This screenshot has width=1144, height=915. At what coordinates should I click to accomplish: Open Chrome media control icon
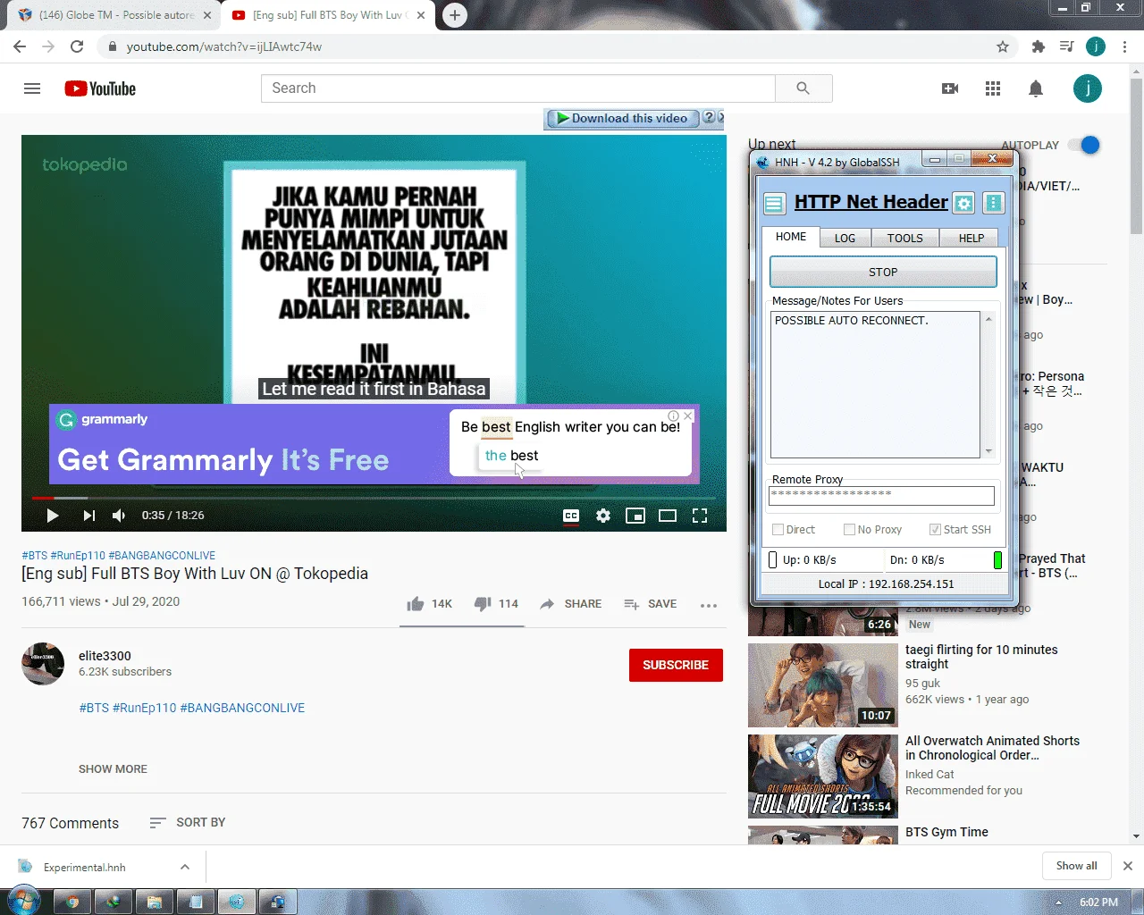point(1066,46)
